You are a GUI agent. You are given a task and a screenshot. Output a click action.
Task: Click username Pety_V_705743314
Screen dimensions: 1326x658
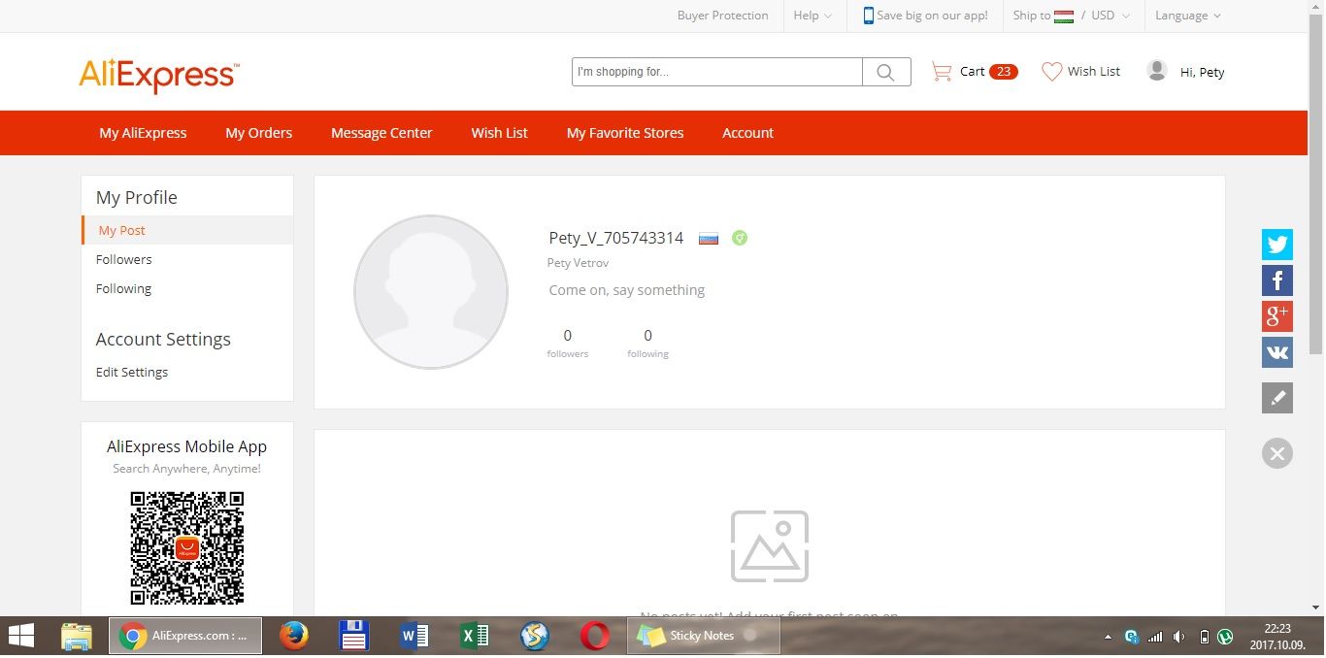click(616, 238)
